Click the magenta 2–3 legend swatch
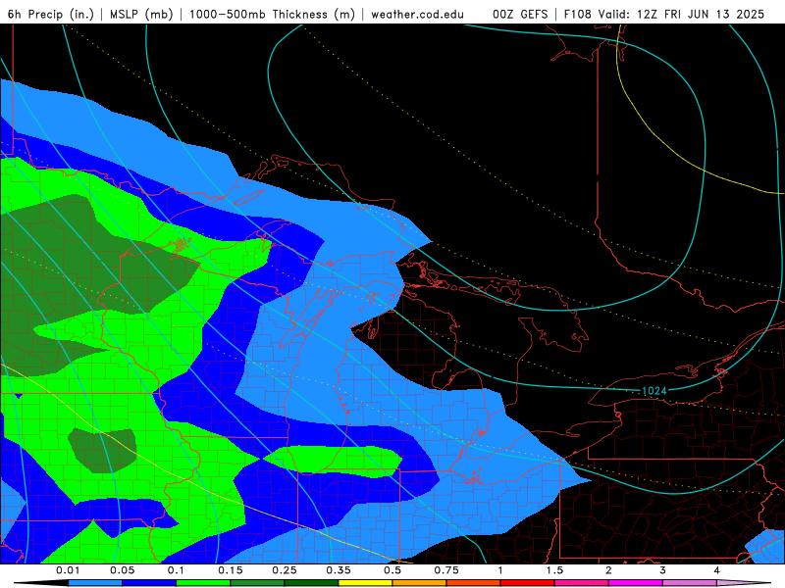Image resolution: width=785 pixels, height=588 pixels. pyautogui.click(x=636, y=583)
